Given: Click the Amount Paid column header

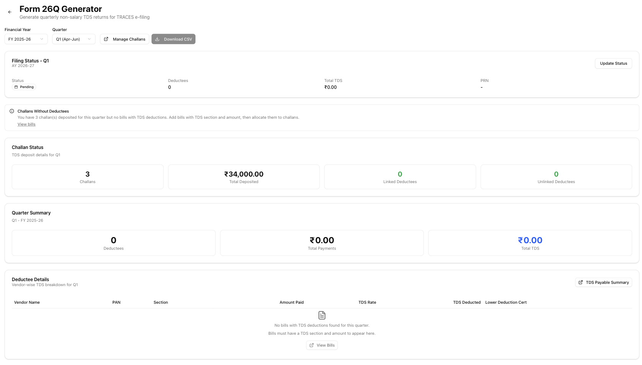Looking at the screenshot, I should 291,303.
